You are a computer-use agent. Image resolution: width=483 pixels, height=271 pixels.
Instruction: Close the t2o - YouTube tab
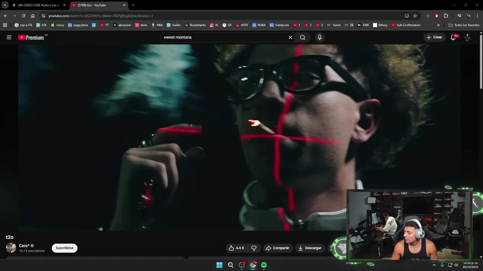124,5
